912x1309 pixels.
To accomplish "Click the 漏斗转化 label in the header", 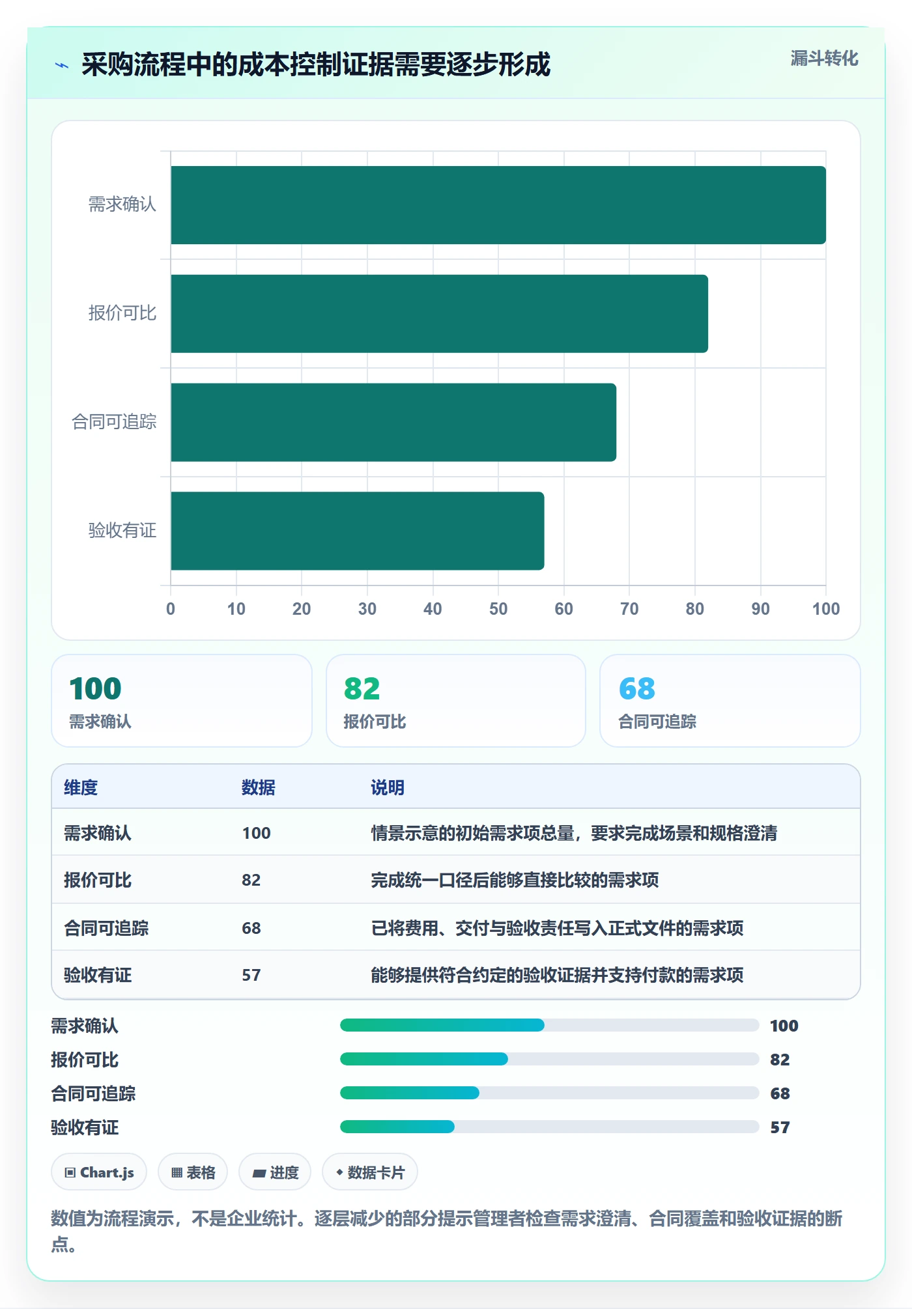I will tap(824, 59).
